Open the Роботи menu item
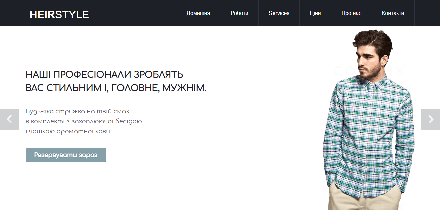 click(x=239, y=13)
